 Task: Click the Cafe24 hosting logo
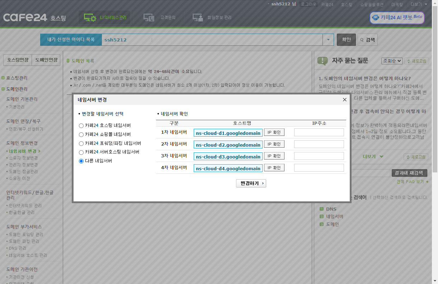34,18
